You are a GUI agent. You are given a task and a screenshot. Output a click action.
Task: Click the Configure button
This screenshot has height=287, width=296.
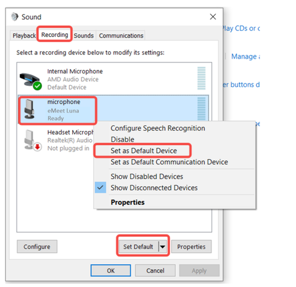pyautogui.click(x=37, y=246)
